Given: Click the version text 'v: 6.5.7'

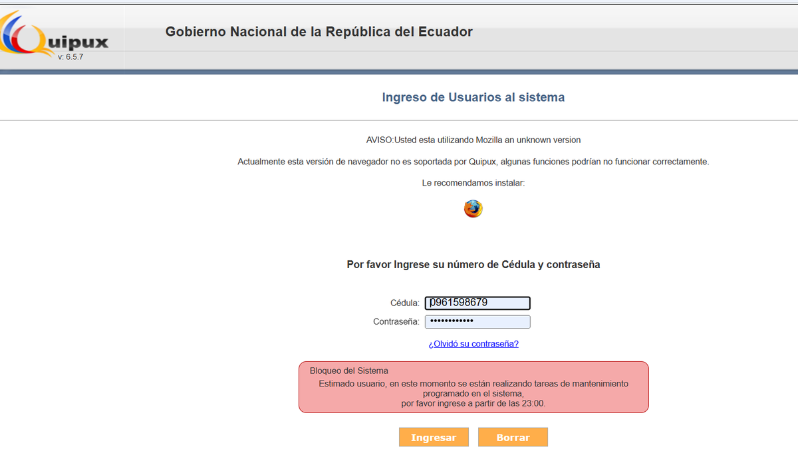Looking at the screenshot, I should pyautogui.click(x=70, y=57).
